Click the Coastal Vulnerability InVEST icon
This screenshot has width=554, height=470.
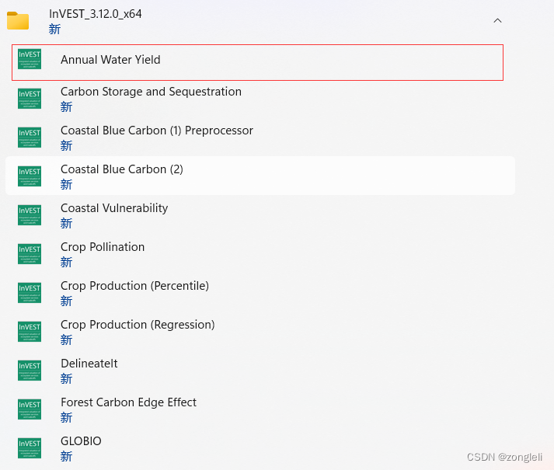coord(30,215)
